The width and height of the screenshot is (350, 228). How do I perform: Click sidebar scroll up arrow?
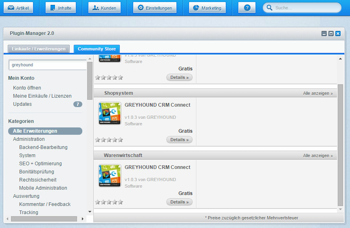(90, 59)
